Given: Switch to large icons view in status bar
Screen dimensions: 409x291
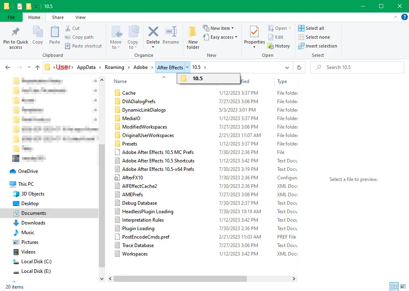Looking at the screenshot, I should 403,287.
